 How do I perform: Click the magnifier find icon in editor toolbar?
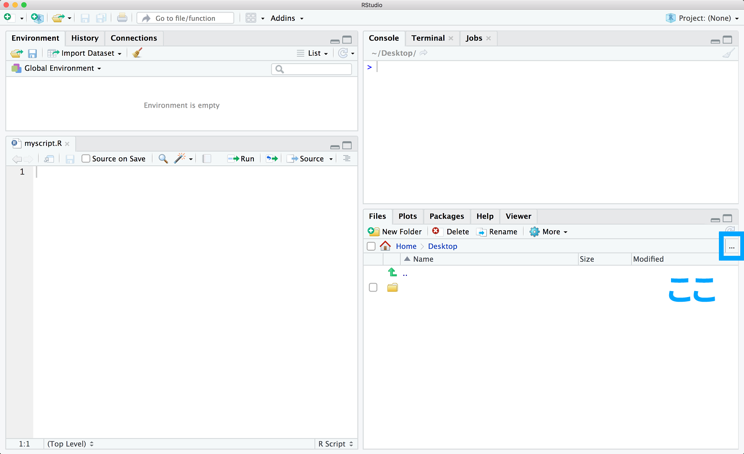pos(163,159)
